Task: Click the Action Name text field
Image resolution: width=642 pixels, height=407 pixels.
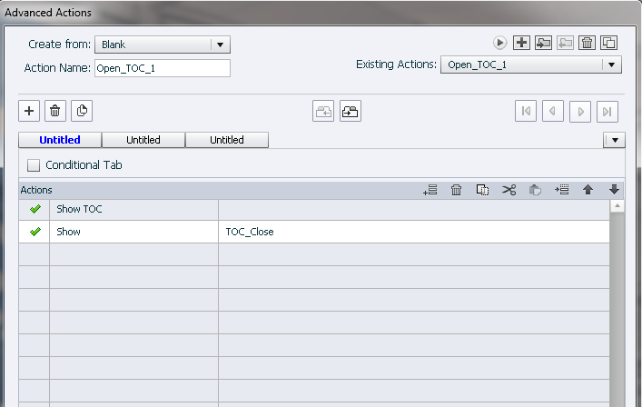Action: (x=162, y=68)
